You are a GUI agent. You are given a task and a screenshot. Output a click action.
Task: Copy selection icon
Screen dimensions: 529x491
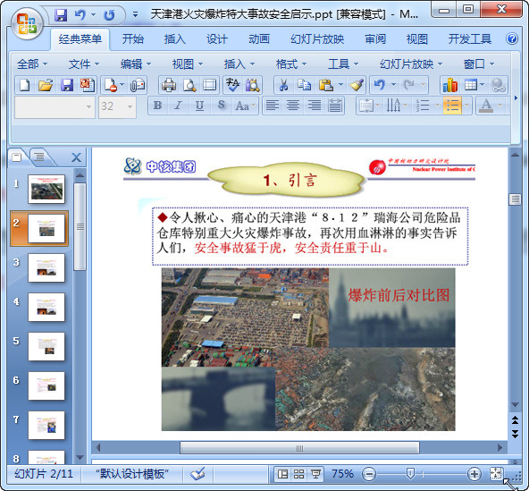pos(305,85)
